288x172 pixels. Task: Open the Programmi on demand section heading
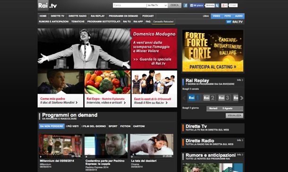(x=69, y=115)
